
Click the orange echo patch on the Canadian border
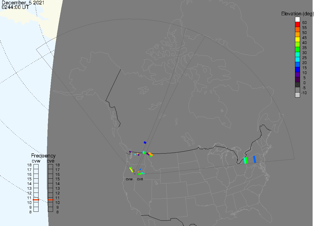coord(151,154)
